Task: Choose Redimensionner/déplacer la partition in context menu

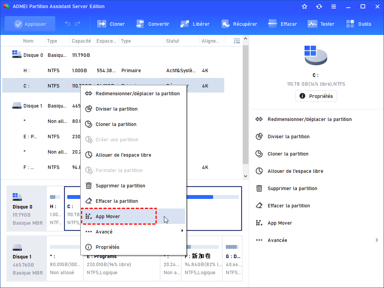Action: tap(134, 94)
